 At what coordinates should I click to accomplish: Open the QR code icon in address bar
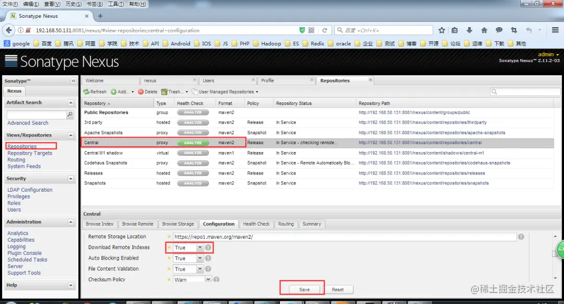(x=311, y=30)
